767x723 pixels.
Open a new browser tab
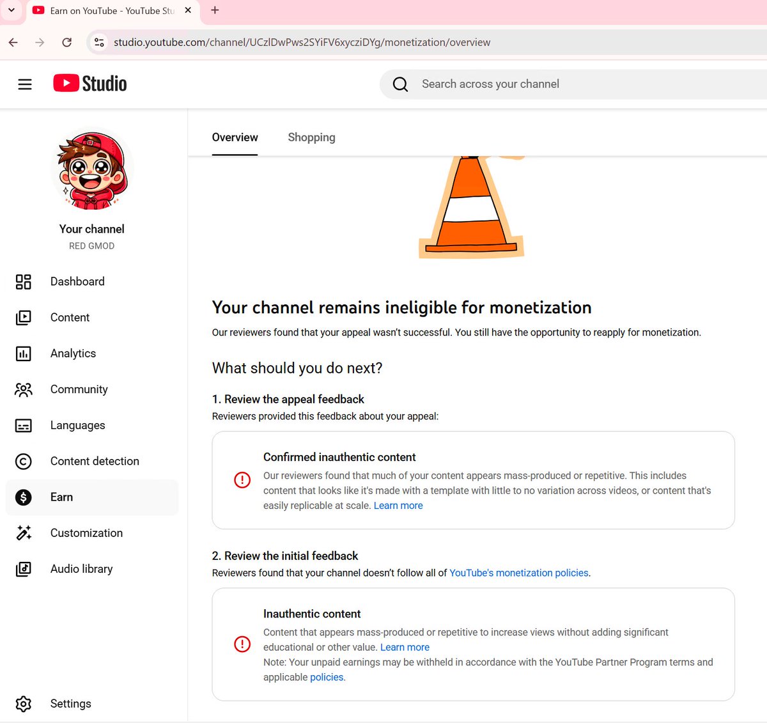(x=215, y=10)
